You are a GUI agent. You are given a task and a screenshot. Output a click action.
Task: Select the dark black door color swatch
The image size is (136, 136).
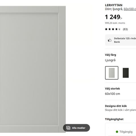pyautogui.click(x=126, y=73)
